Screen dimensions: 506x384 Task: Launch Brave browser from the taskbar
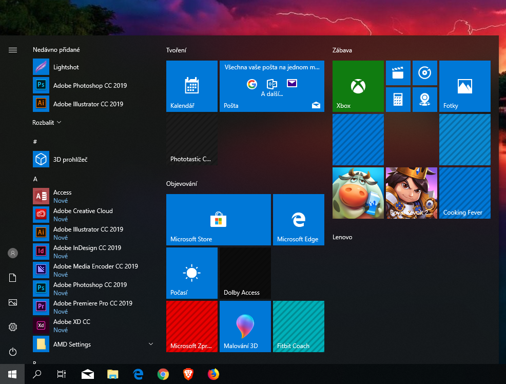click(x=188, y=374)
